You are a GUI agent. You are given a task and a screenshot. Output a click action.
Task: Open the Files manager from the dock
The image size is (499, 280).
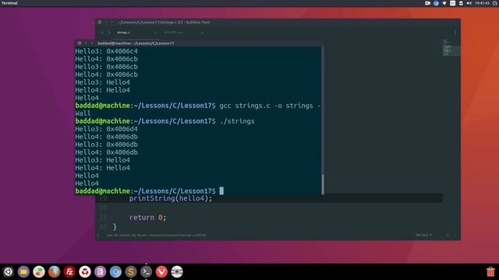pos(23,271)
